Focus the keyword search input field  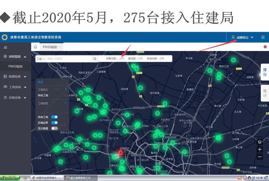point(69,59)
